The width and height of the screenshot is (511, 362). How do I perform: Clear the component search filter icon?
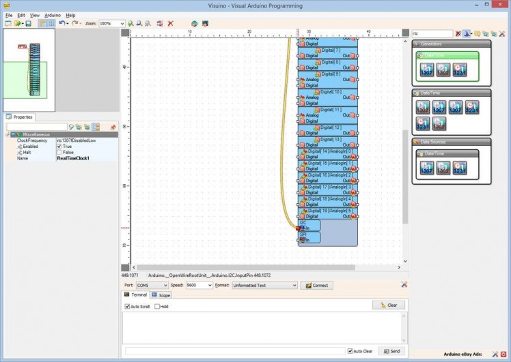(458, 33)
